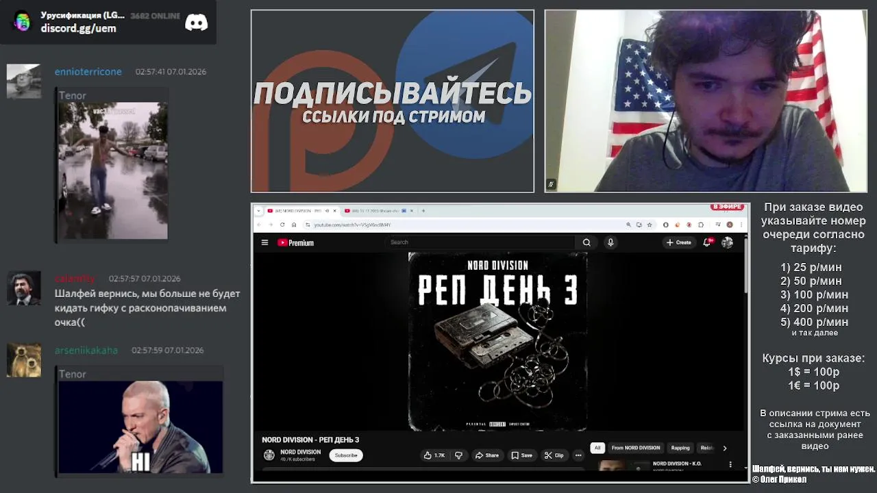Close the second YouTube browser tab
Image resolution: width=877 pixels, height=493 pixels.
[x=411, y=211]
